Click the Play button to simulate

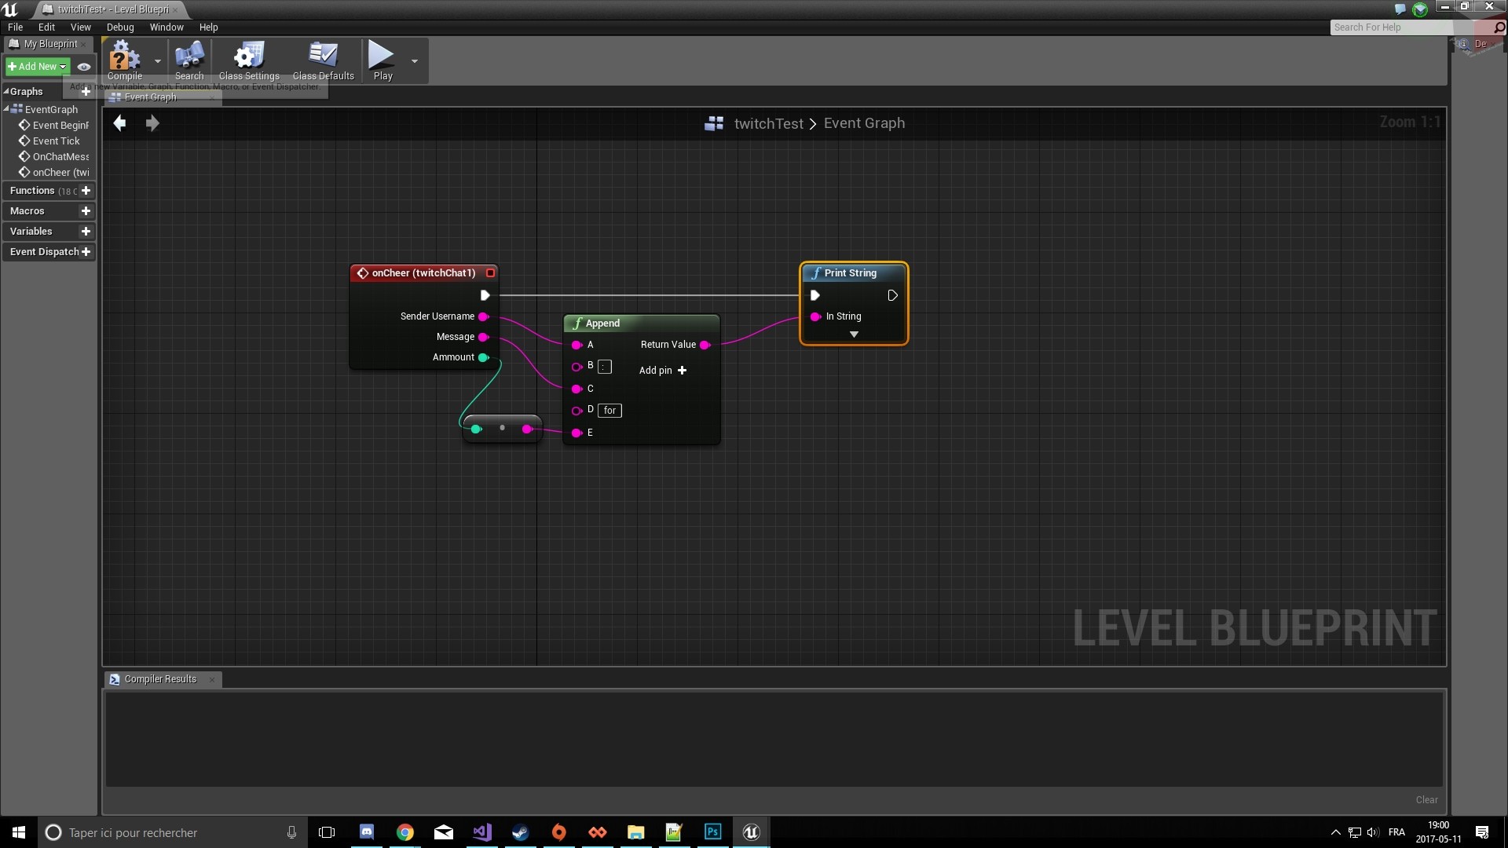point(382,60)
